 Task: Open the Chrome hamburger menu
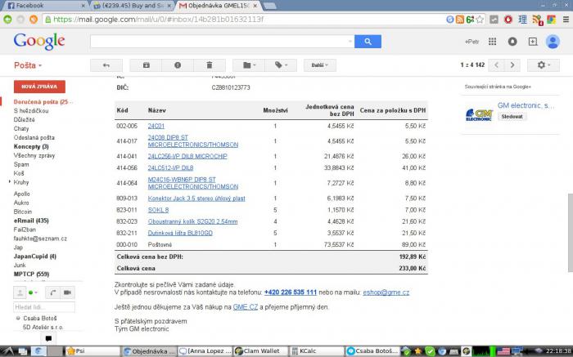point(566,20)
